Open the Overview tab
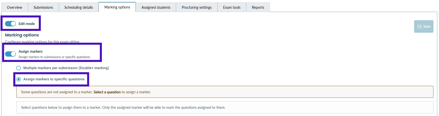 [15, 7]
